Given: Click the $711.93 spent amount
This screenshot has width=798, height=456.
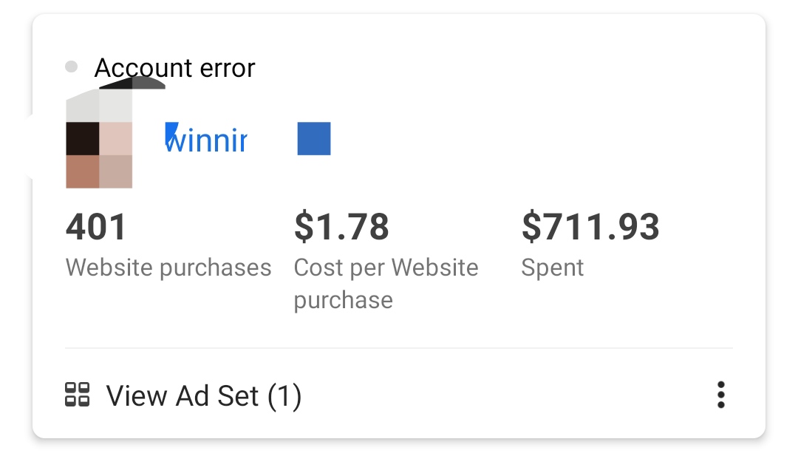Looking at the screenshot, I should (590, 227).
